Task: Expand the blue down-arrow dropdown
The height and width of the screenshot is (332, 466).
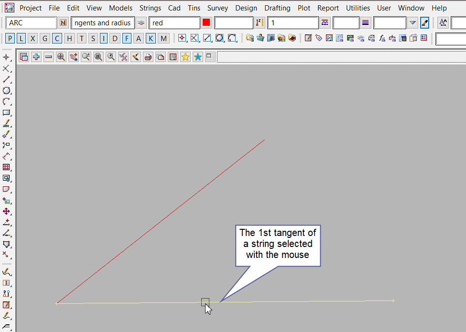Action: click(x=413, y=23)
